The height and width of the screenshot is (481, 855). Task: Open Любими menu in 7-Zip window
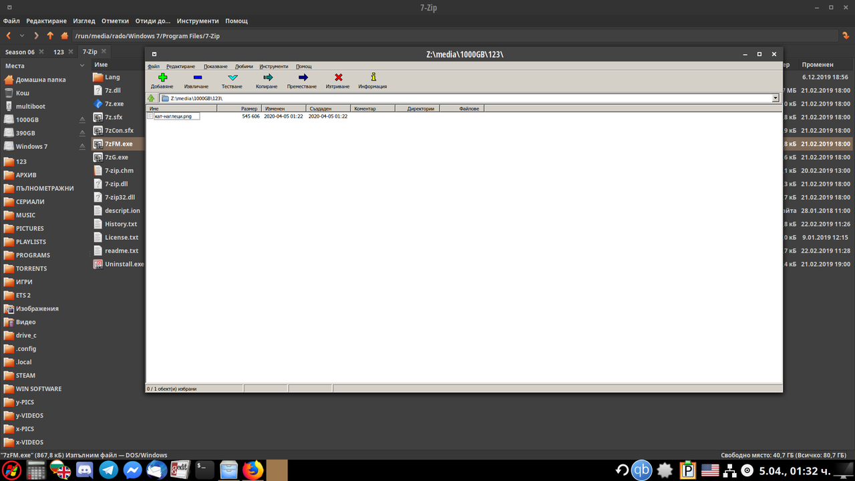point(244,66)
